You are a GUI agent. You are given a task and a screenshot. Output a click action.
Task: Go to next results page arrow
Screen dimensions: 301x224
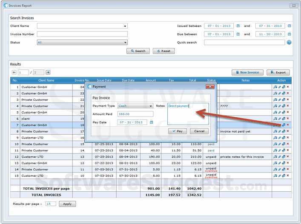click(48, 73)
